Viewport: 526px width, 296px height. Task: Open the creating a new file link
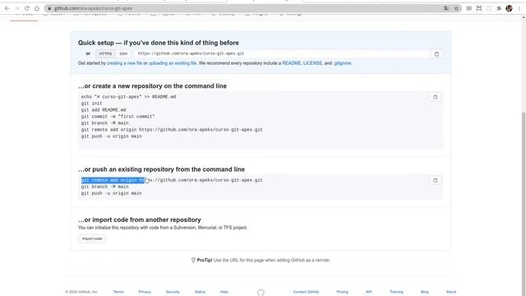click(124, 63)
